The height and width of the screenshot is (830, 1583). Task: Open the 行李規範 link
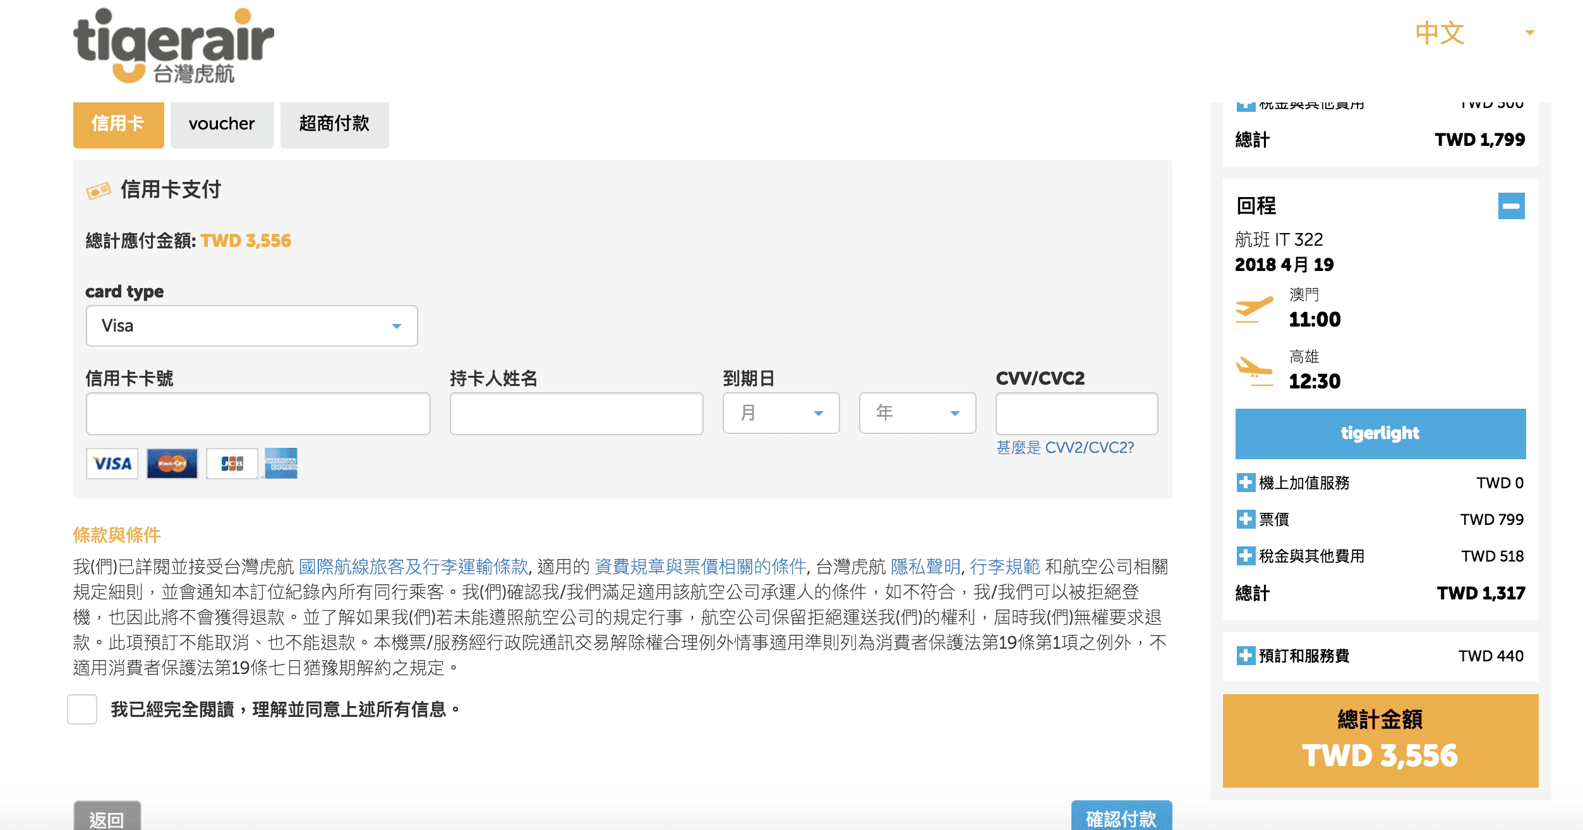(x=1004, y=567)
